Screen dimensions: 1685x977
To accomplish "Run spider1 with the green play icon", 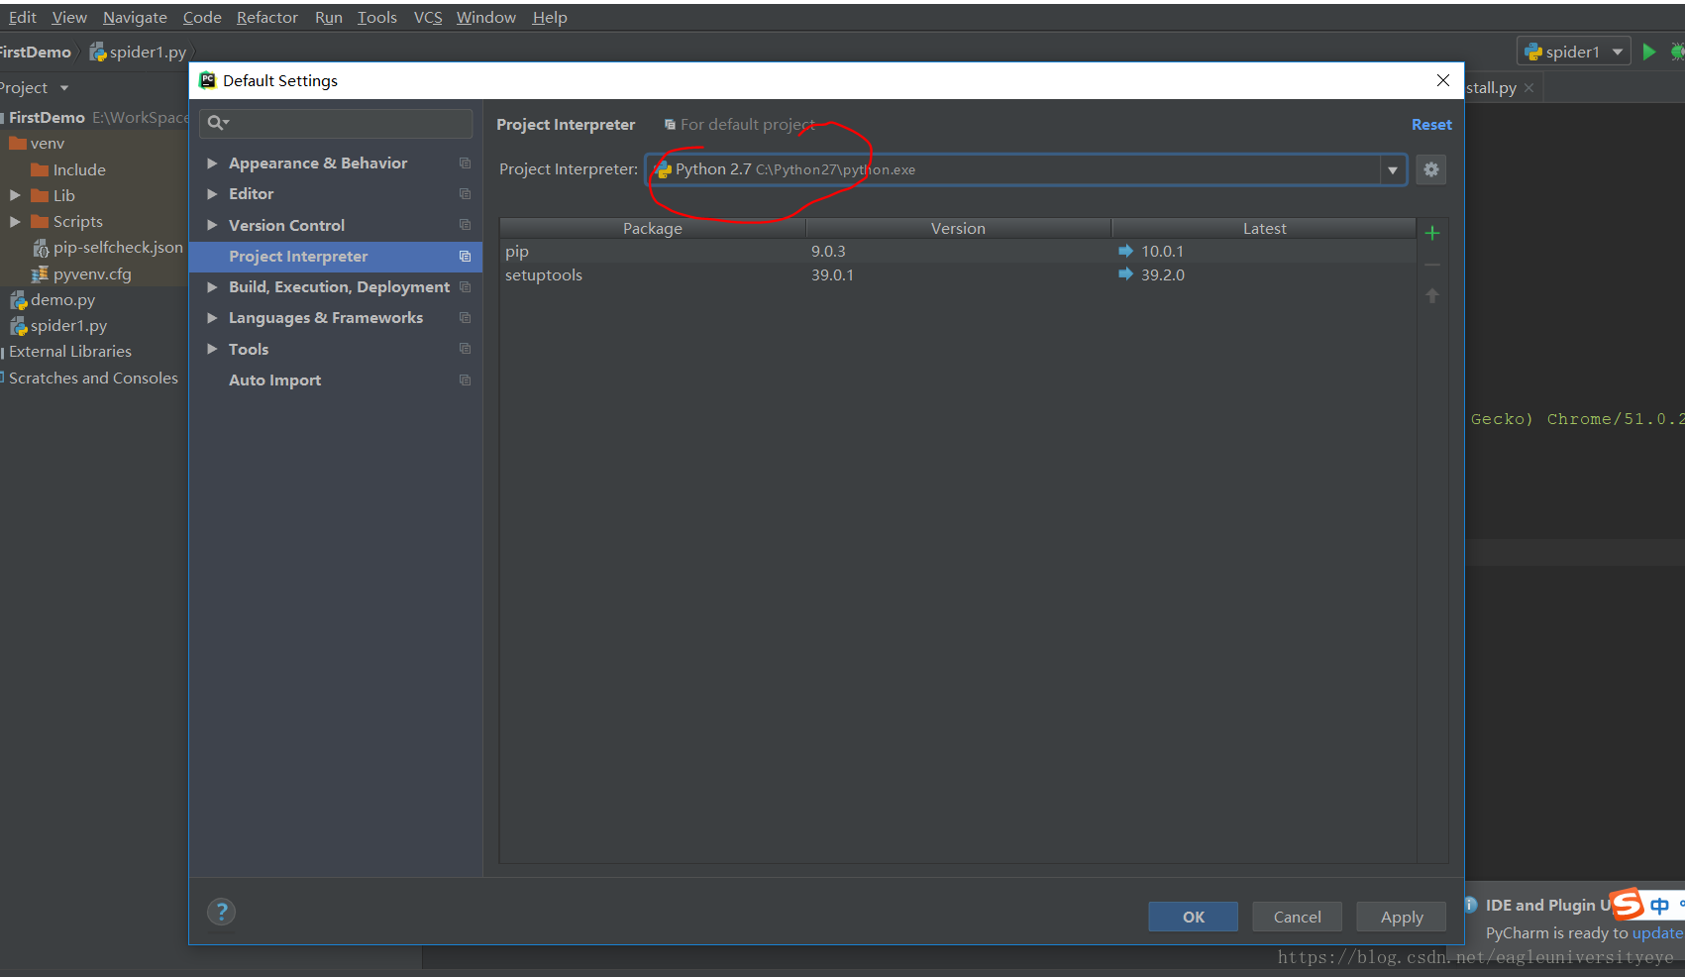I will [x=1649, y=52].
